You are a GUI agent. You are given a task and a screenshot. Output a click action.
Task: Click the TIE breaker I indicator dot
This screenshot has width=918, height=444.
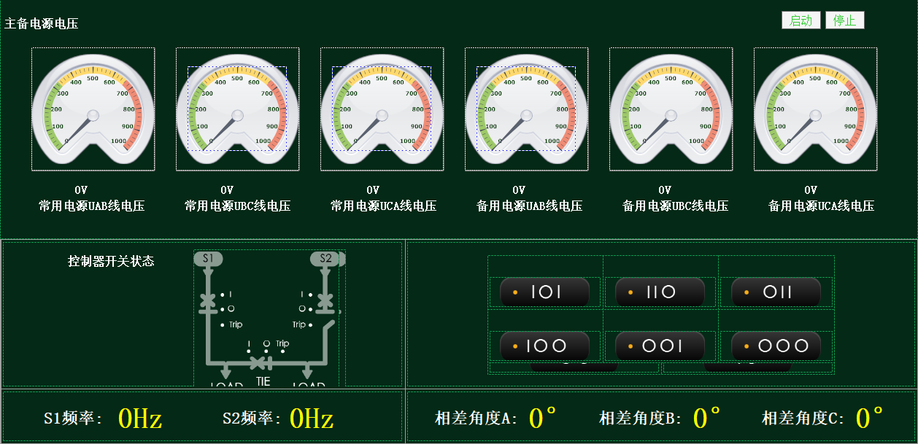[x=249, y=351]
